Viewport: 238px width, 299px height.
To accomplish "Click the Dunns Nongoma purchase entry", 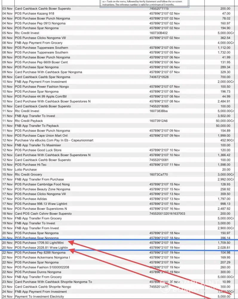I will pos(38,272).
